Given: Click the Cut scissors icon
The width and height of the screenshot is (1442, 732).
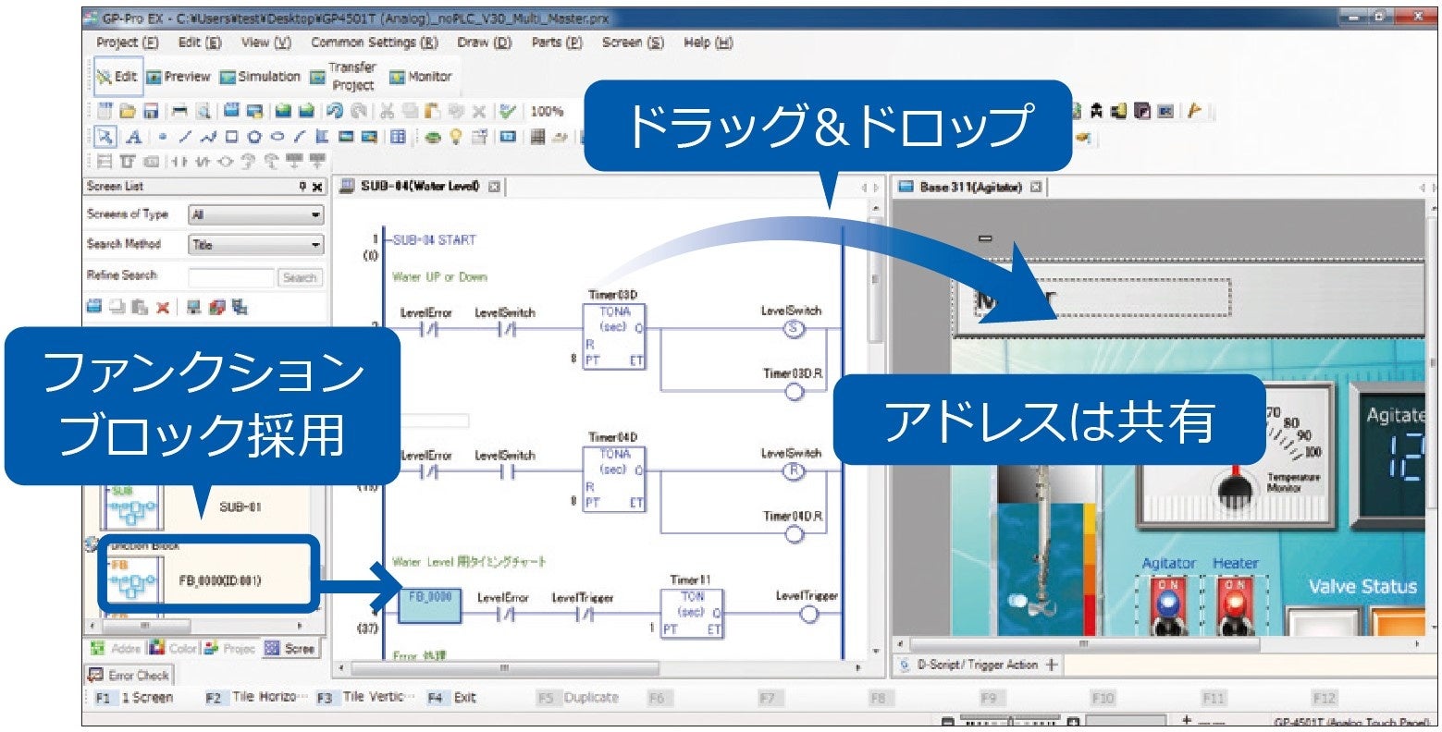Looking at the screenshot, I should coord(388,111).
